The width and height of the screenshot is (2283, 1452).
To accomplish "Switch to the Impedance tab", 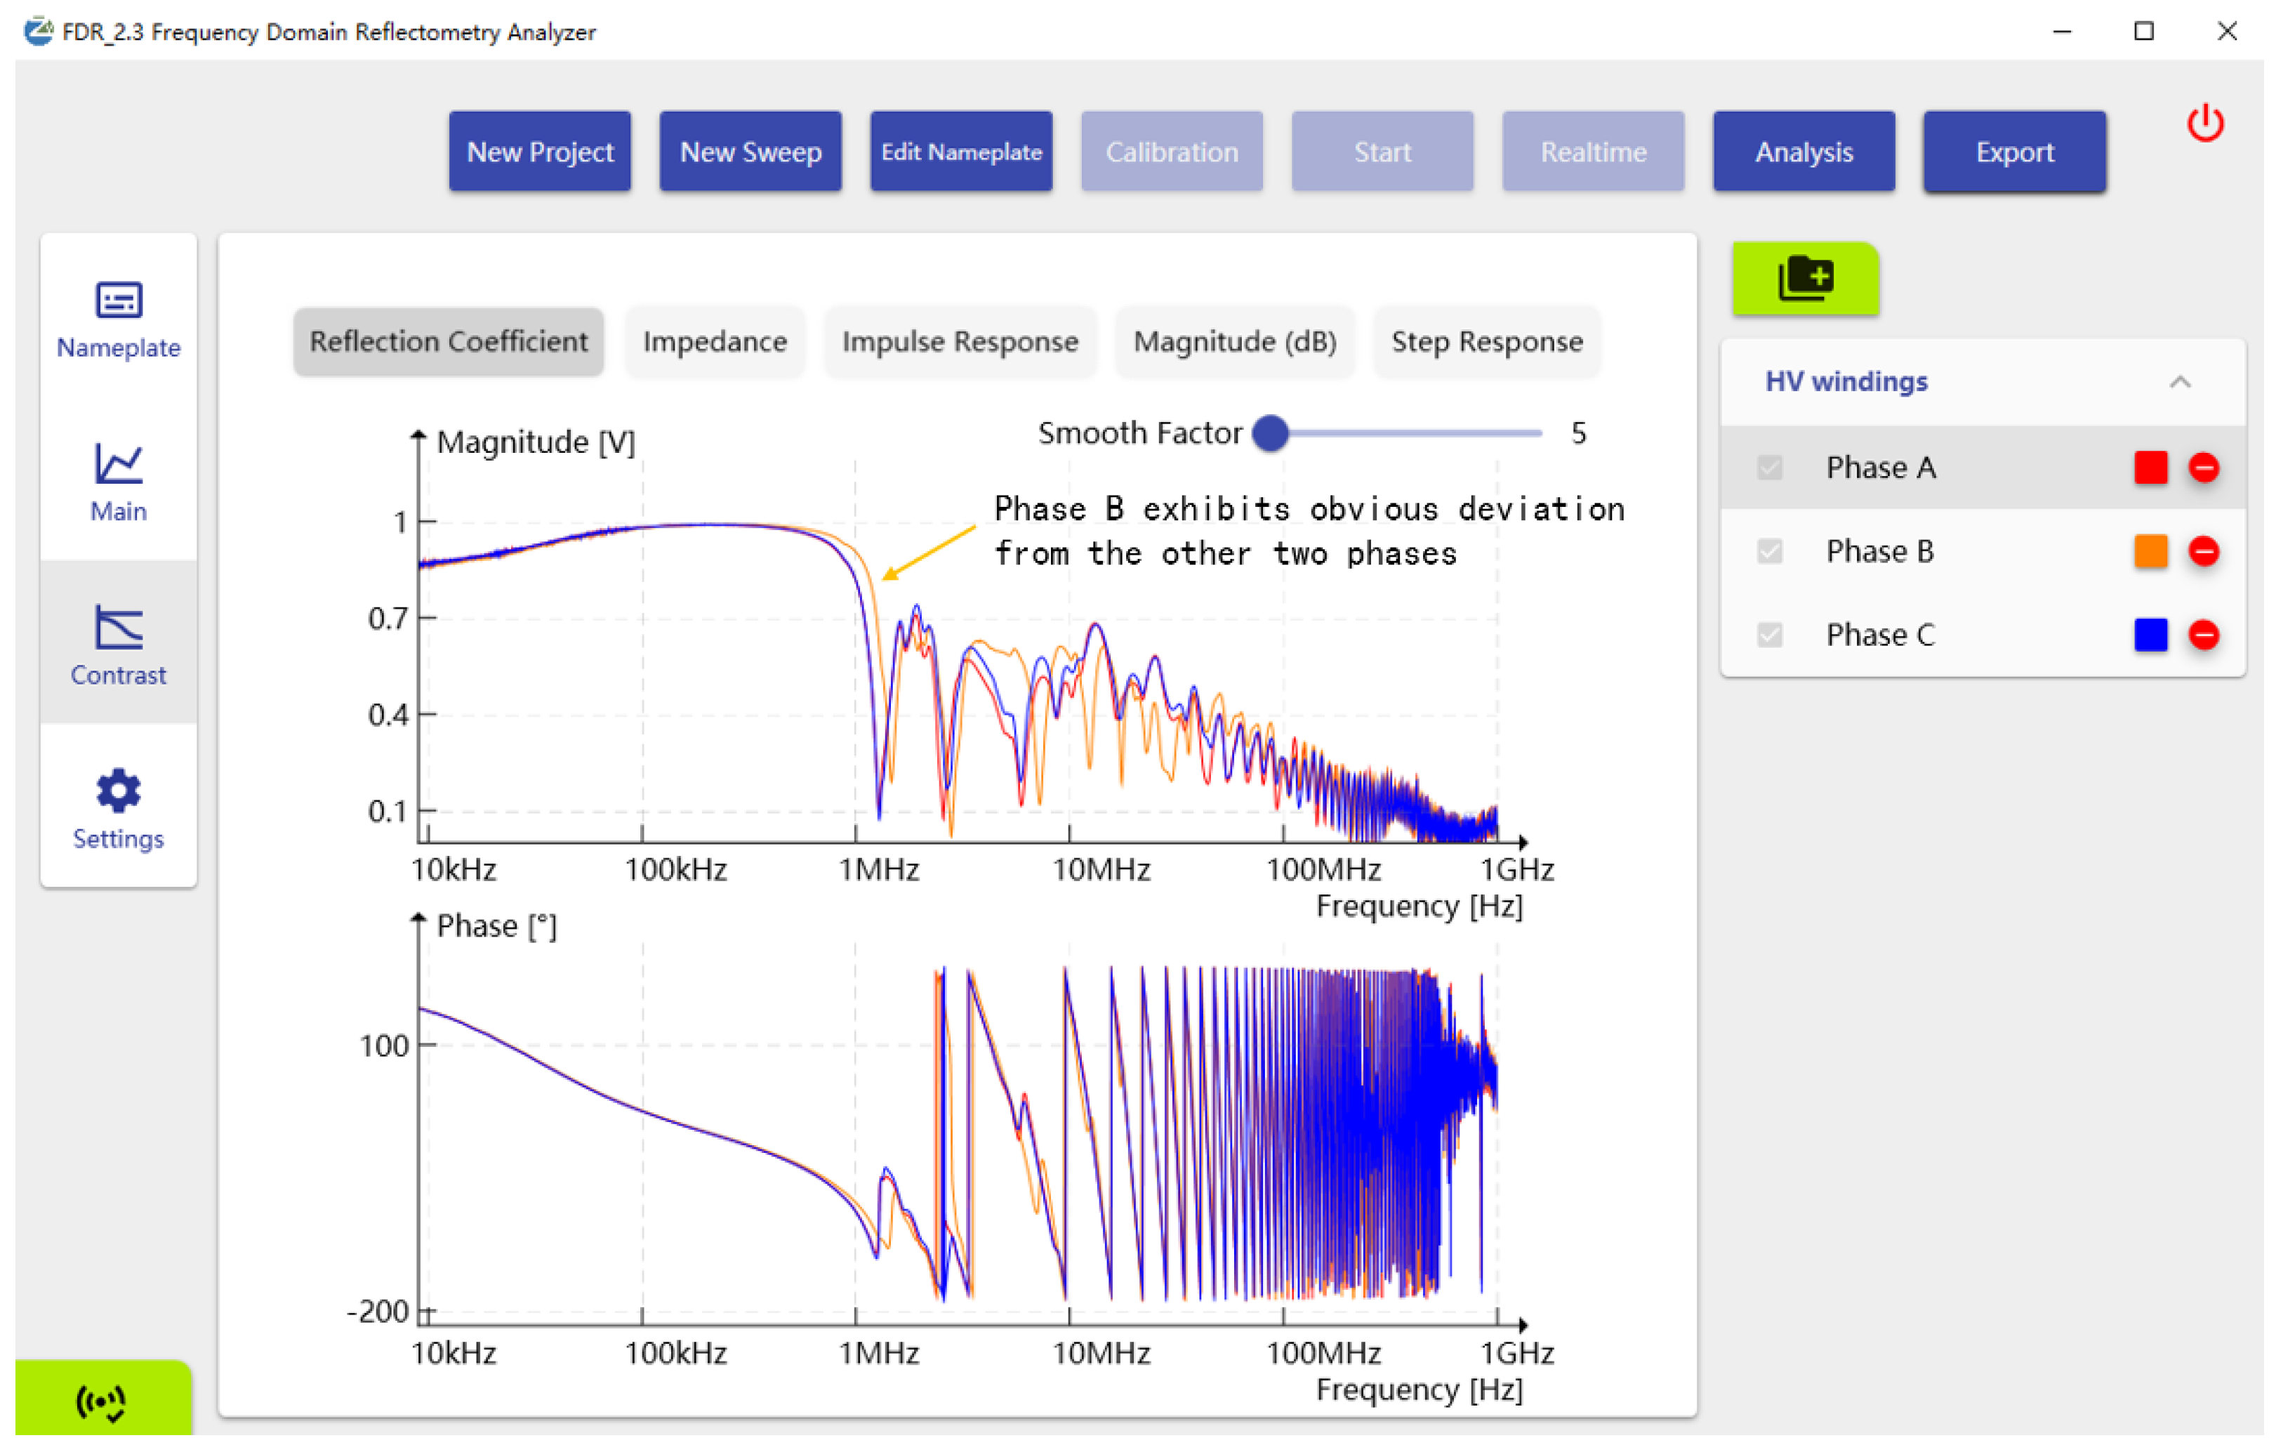I will (715, 341).
